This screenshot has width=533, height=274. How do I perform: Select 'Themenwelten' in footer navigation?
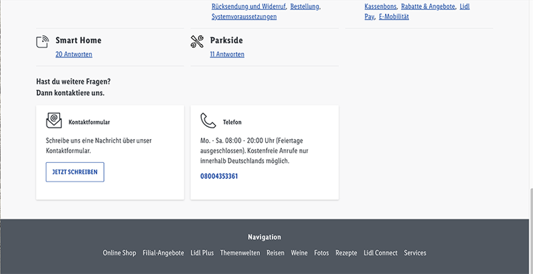[240, 253]
